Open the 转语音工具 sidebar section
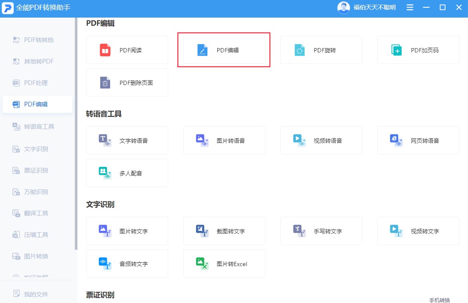The image size is (468, 303). click(38, 126)
